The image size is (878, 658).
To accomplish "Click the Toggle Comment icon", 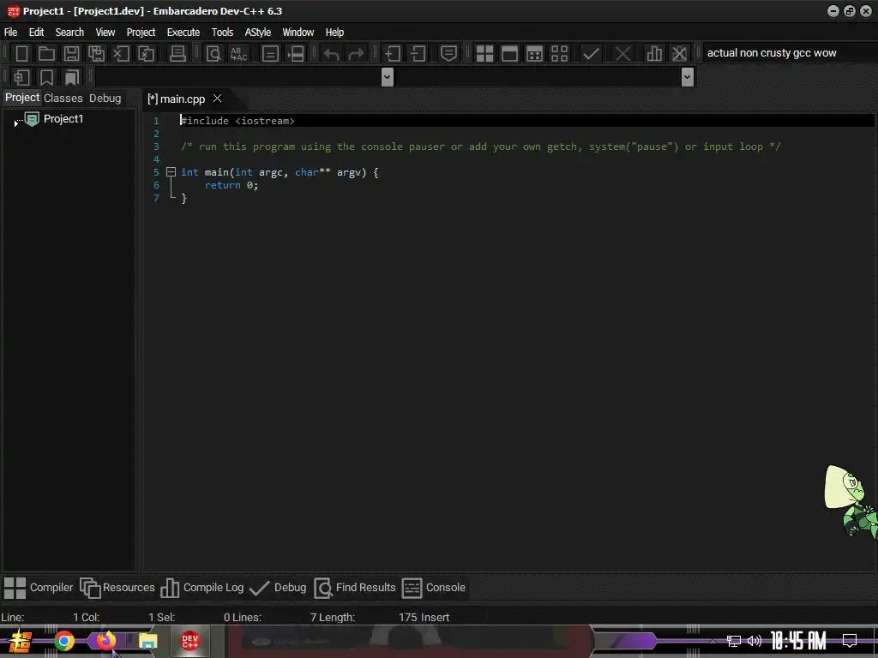I will click(448, 54).
